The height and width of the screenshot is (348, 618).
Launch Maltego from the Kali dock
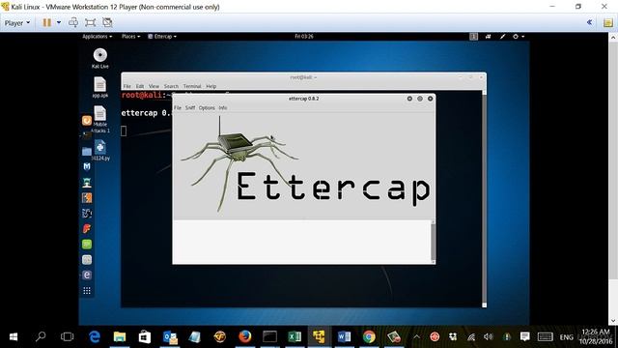coord(87,213)
